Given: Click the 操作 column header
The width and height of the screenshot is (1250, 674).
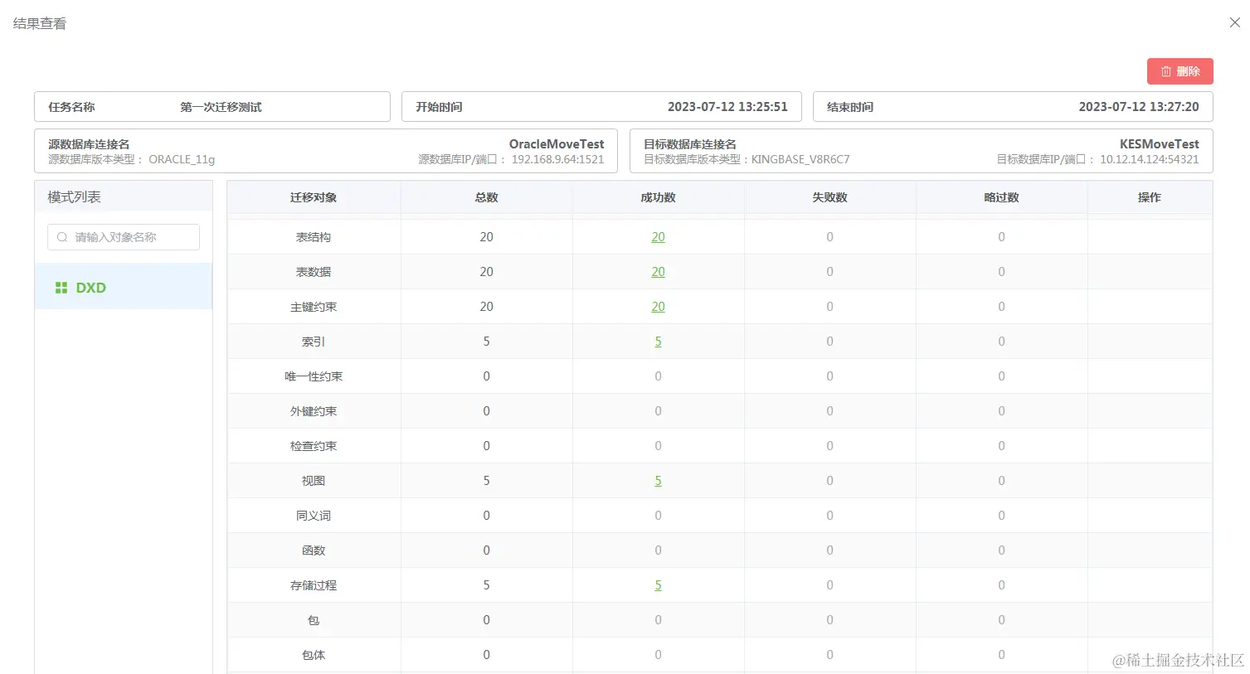Looking at the screenshot, I should coord(1150,197).
